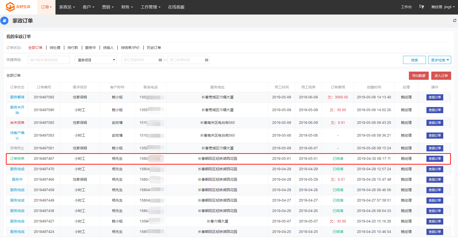
Task: Open 服务暂停 status link for order 2019497592
Action: tap(17, 97)
